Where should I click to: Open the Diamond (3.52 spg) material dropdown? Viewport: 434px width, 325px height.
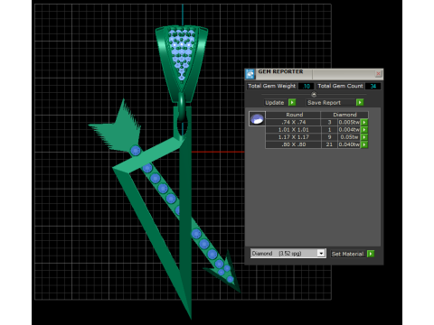[321, 254]
